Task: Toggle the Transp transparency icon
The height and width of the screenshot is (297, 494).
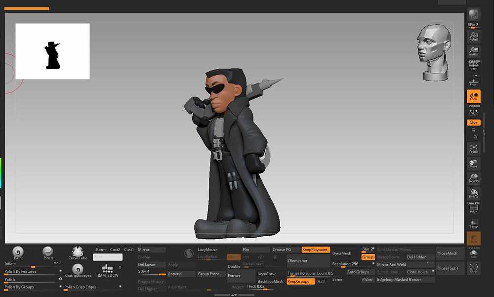Action: pos(474,223)
